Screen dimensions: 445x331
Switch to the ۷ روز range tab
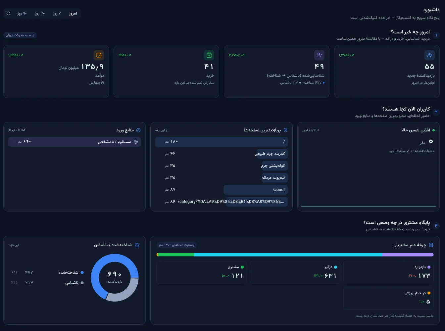[x=57, y=14]
